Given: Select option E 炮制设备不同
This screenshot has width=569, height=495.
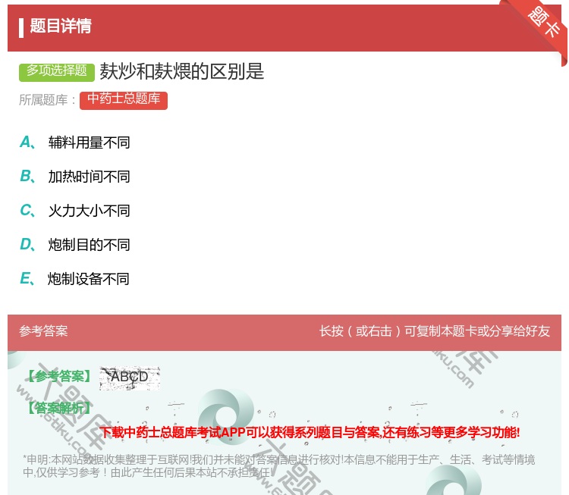Looking at the screenshot, I should click(x=75, y=278).
